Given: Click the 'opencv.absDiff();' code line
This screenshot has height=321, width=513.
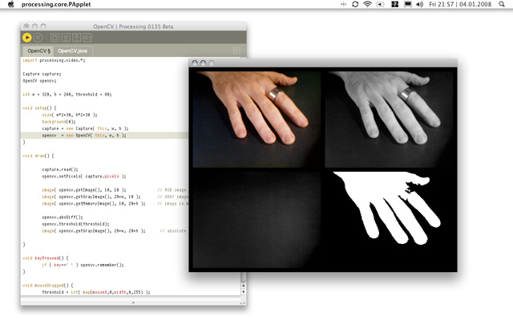Looking at the screenshot, I should click(x=63, y=217).
